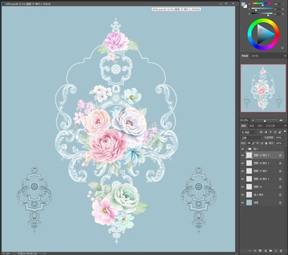Click the white background color swatch
The image size is (288, 255).
(245, 6)
